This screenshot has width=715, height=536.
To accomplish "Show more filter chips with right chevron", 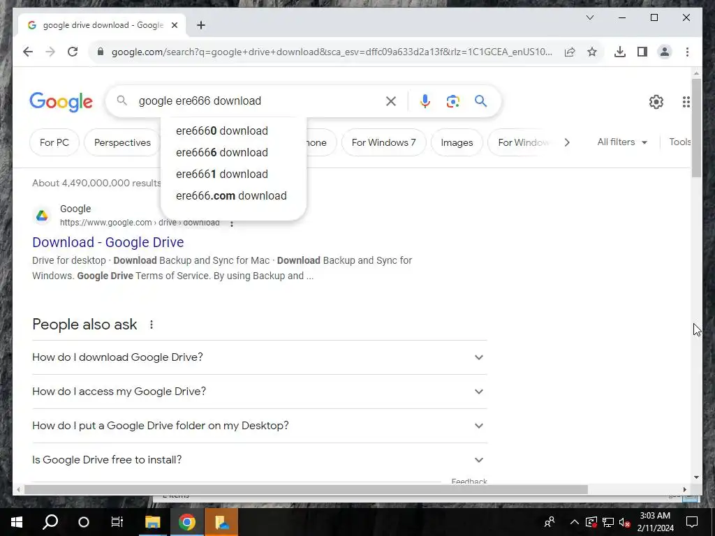I will click(x=567, y=142).
